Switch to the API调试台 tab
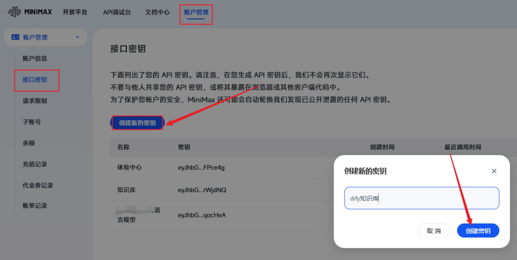Screen dimensions: 517x260 coord(117,12)
